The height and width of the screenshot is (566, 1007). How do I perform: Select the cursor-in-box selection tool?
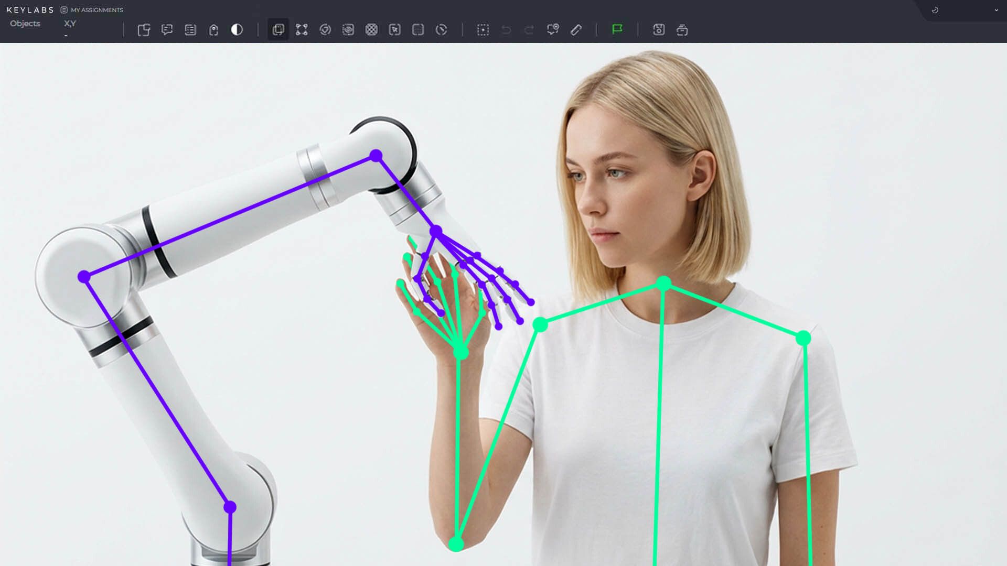[395, 30]
